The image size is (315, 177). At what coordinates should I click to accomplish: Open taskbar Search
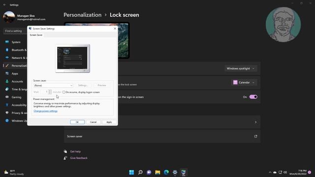pos(140,172)
